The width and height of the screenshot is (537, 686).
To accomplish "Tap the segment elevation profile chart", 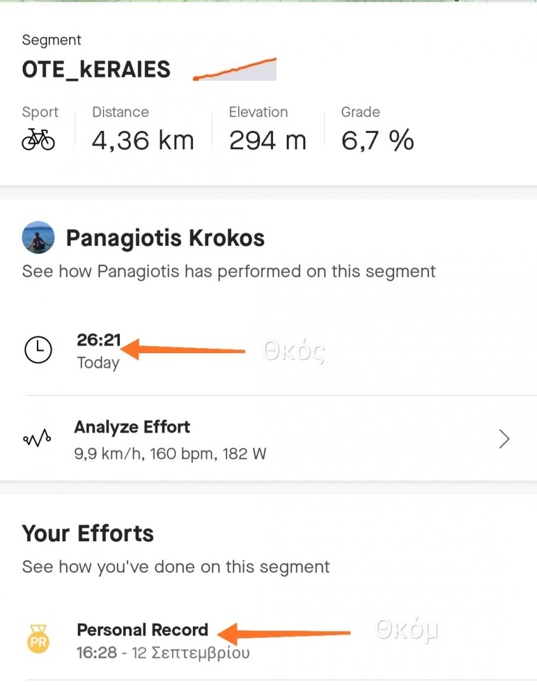I will tap(235, 69).
